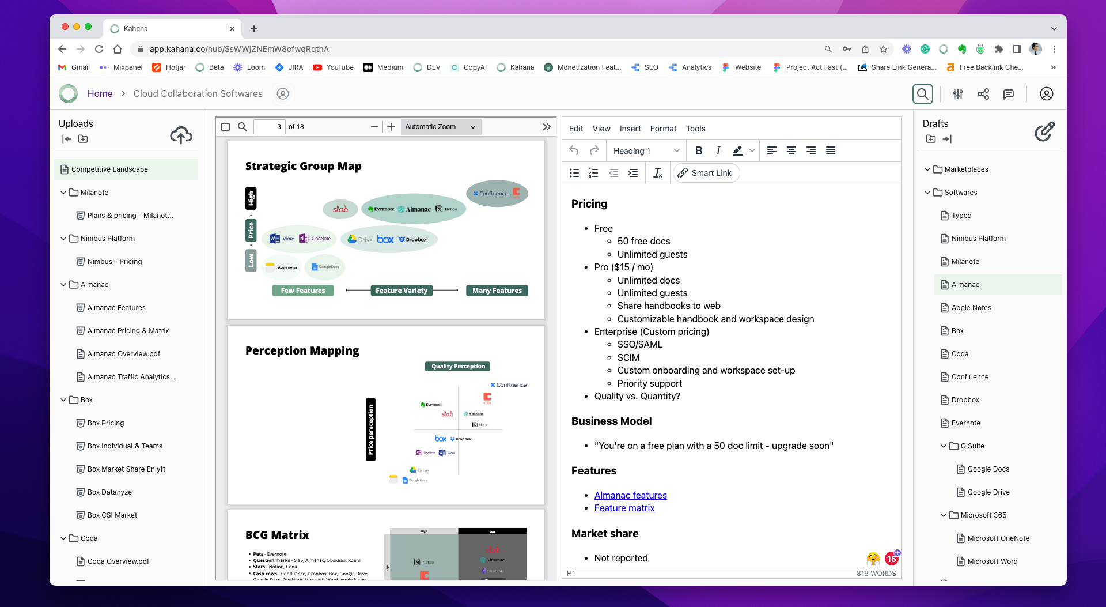Collapse the Almanac folder in Uploads
Screen dimensions: 1106x607
click(63, 285)
